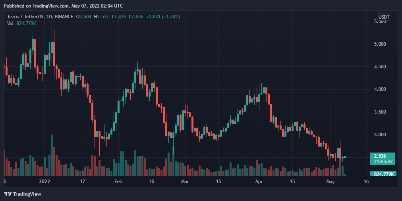Select the Mar marker on time axis
Screen dimensions: 402x201
185,182
